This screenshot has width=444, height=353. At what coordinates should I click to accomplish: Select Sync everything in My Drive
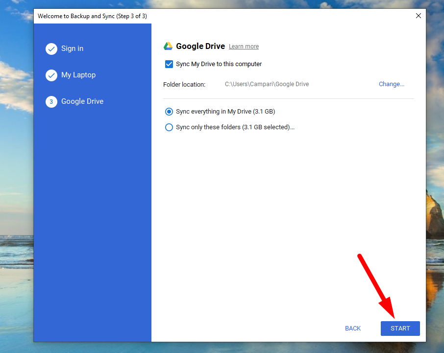(169, 112)
